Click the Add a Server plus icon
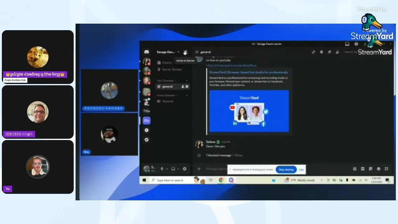 coord(146,130)
